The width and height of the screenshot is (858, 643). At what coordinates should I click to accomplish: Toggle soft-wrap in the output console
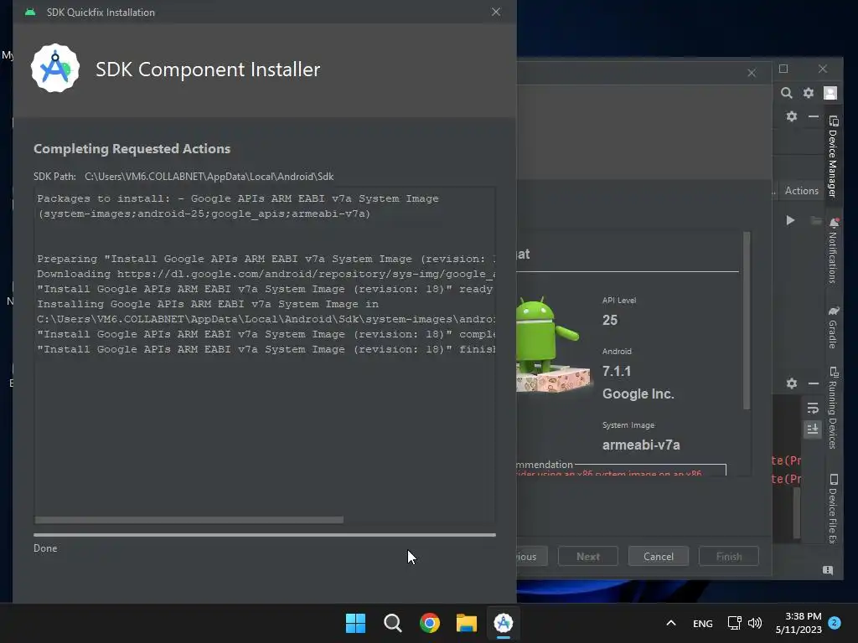(x=813, y=408)
